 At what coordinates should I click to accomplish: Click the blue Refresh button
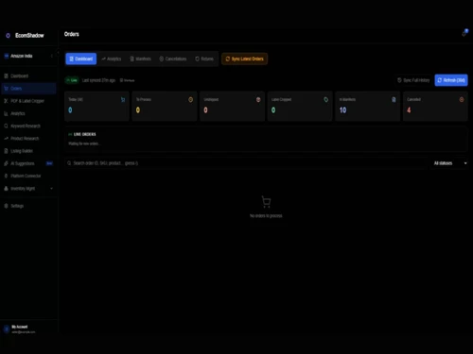[x=451, y=80]
